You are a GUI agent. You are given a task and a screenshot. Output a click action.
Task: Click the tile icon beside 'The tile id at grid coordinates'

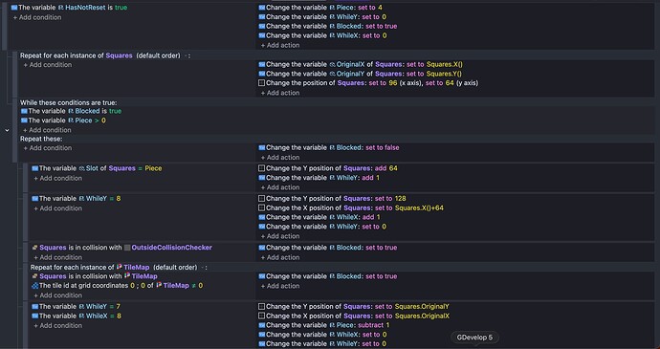[x=35, y=286]
